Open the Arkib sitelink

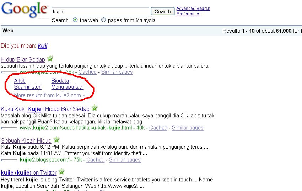point(20,81)
